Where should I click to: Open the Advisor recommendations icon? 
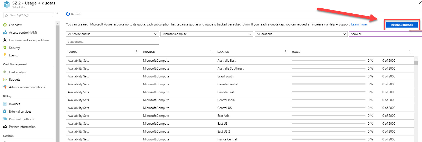tap(5, 87)
